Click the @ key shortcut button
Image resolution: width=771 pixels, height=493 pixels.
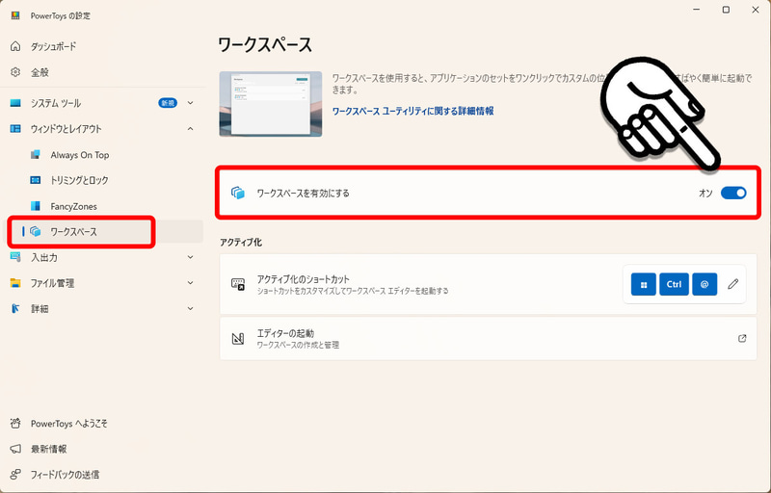tap(705, 284)
